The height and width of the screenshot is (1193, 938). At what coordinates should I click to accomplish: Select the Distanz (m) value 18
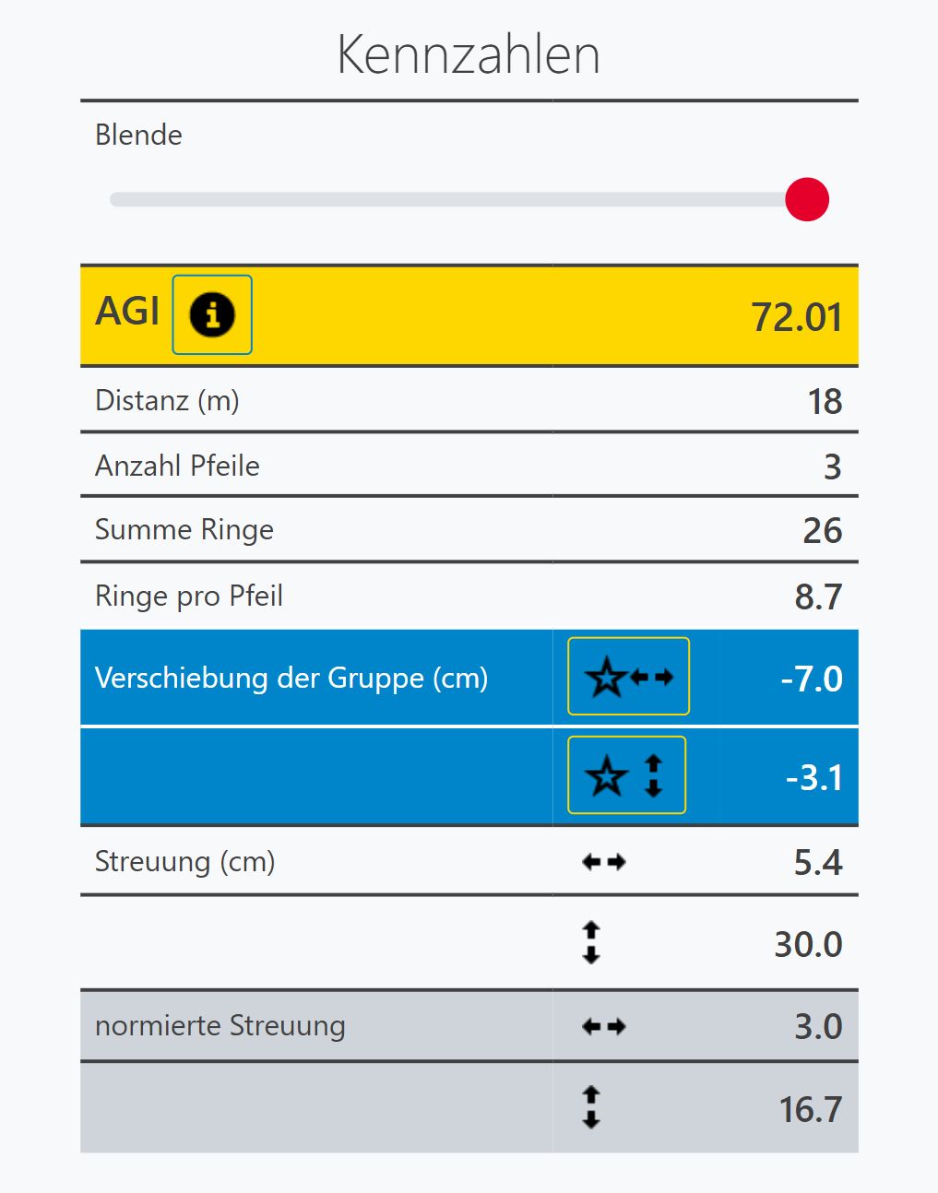825,401
